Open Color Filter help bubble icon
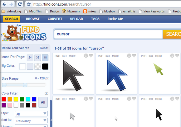The width and height of the screenshot is (181, 127). pos(46,93)
